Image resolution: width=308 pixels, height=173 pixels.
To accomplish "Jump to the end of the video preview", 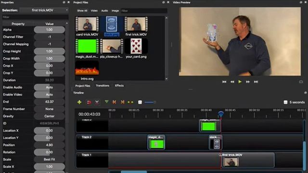I will click(256, 82).
